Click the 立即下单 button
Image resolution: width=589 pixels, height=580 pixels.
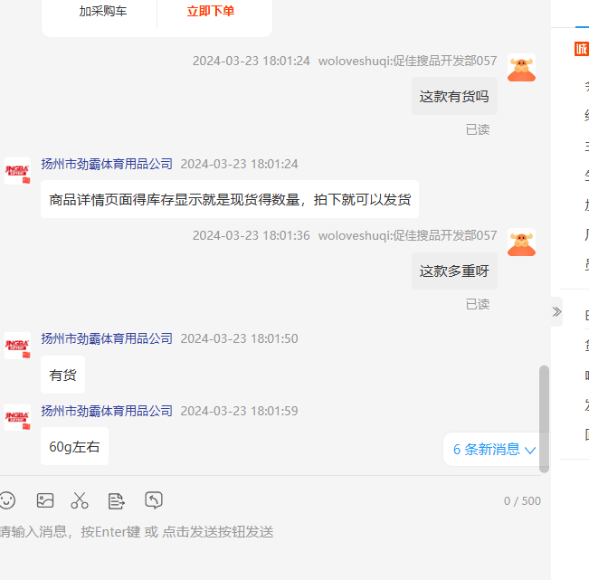click(211, 11)
